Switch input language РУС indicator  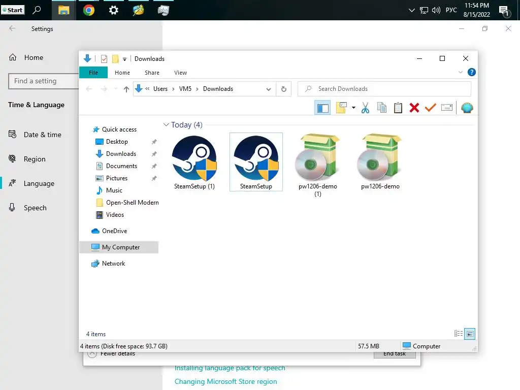tap(451, 10)
